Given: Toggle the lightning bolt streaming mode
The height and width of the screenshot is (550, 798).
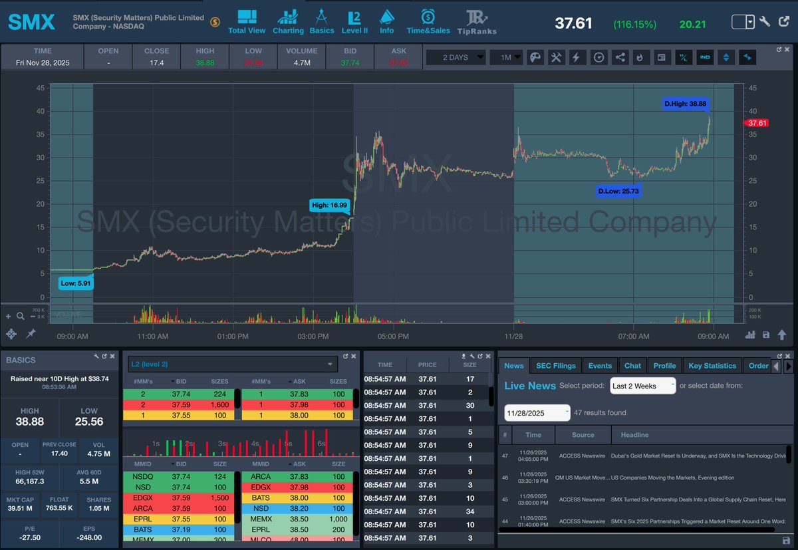Looking at the screenshot, I should (x=577, y=57).
